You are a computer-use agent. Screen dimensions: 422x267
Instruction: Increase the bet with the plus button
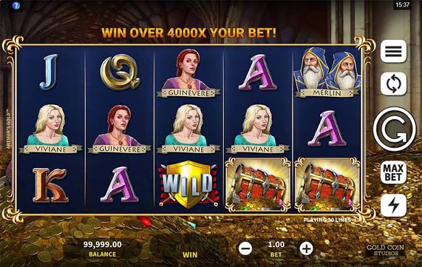pyautogui.click(x=306, y=248)
